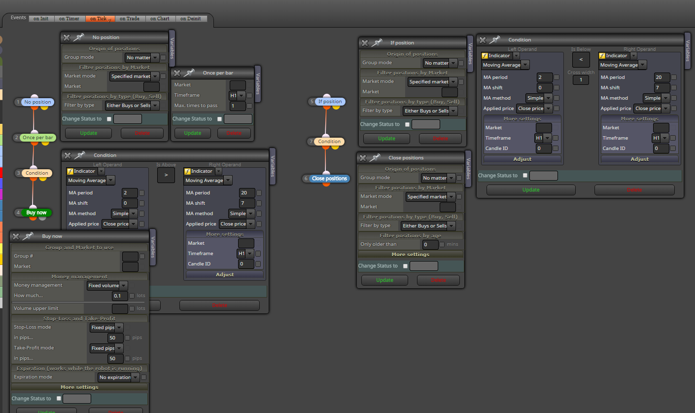This screenshot has width=695, height=413.
Task: Switch to the on Chart event tab
Action: click(160, 19)
